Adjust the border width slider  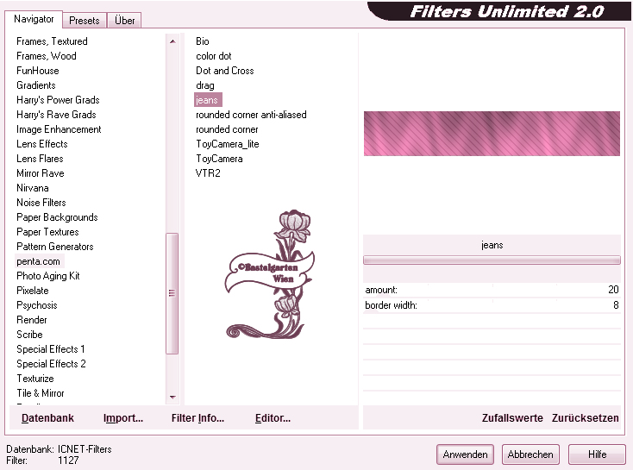[492, 305]
